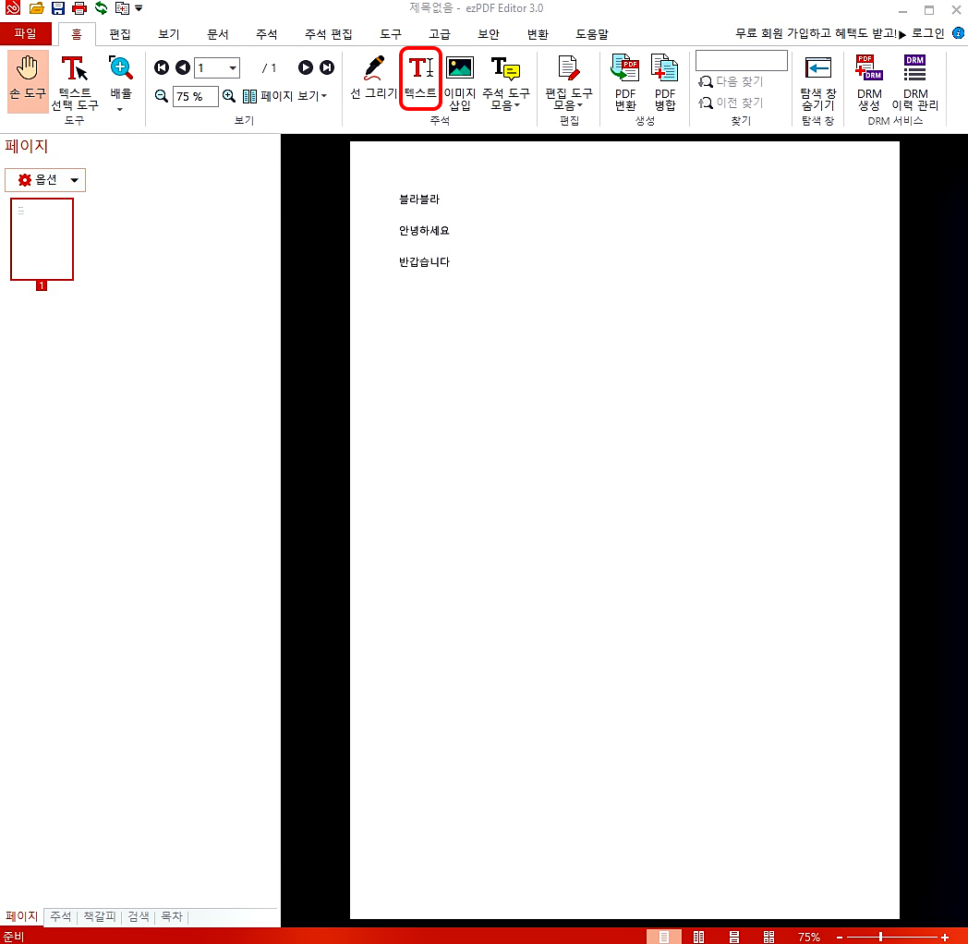Select the page 1 thumbnail
This screenshot has height=944, width=968.
[42, 238]
